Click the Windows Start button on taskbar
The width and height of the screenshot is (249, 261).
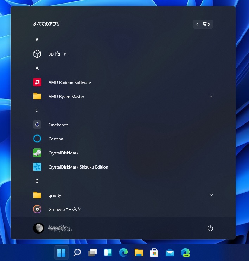(61, 253)
